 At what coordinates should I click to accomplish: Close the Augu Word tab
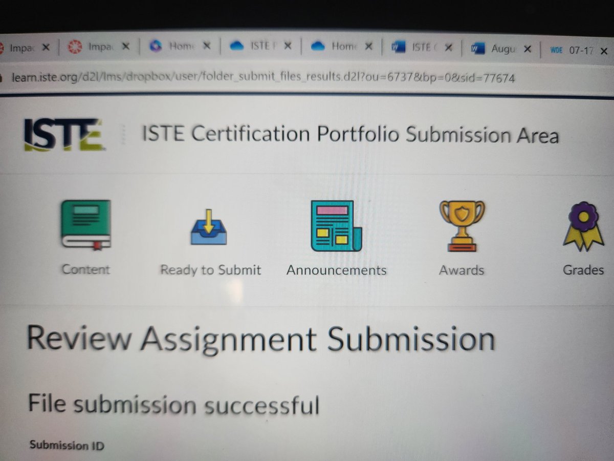click(x=528, y=49)
